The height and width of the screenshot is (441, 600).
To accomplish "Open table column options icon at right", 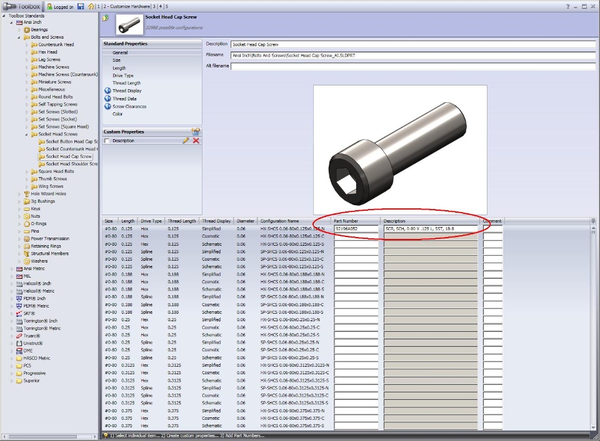I will point(593,220).
